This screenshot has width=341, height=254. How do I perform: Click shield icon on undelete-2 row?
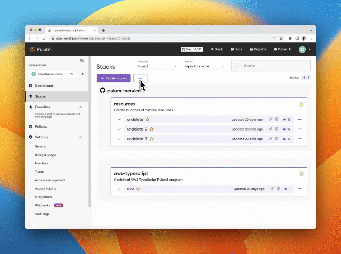[x=277, y=129]
